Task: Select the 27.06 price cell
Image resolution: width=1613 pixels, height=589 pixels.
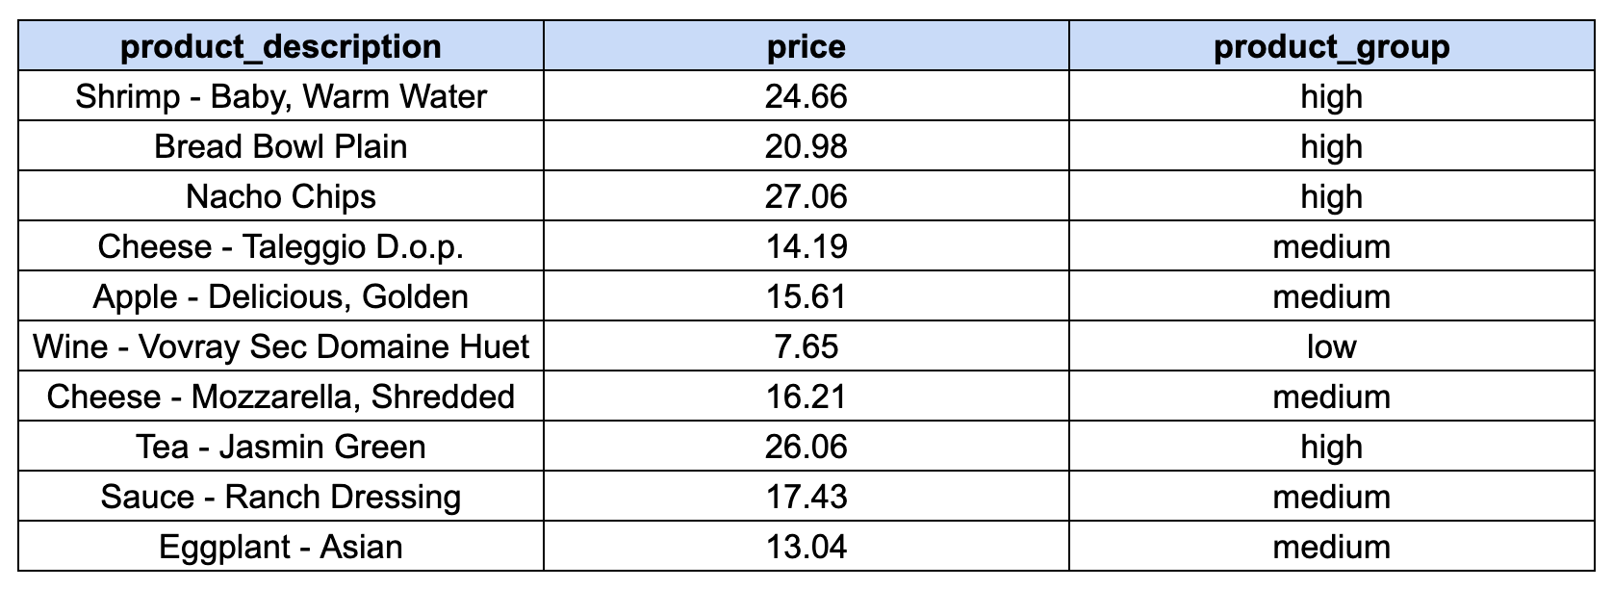Action: [x=806, y=196]
